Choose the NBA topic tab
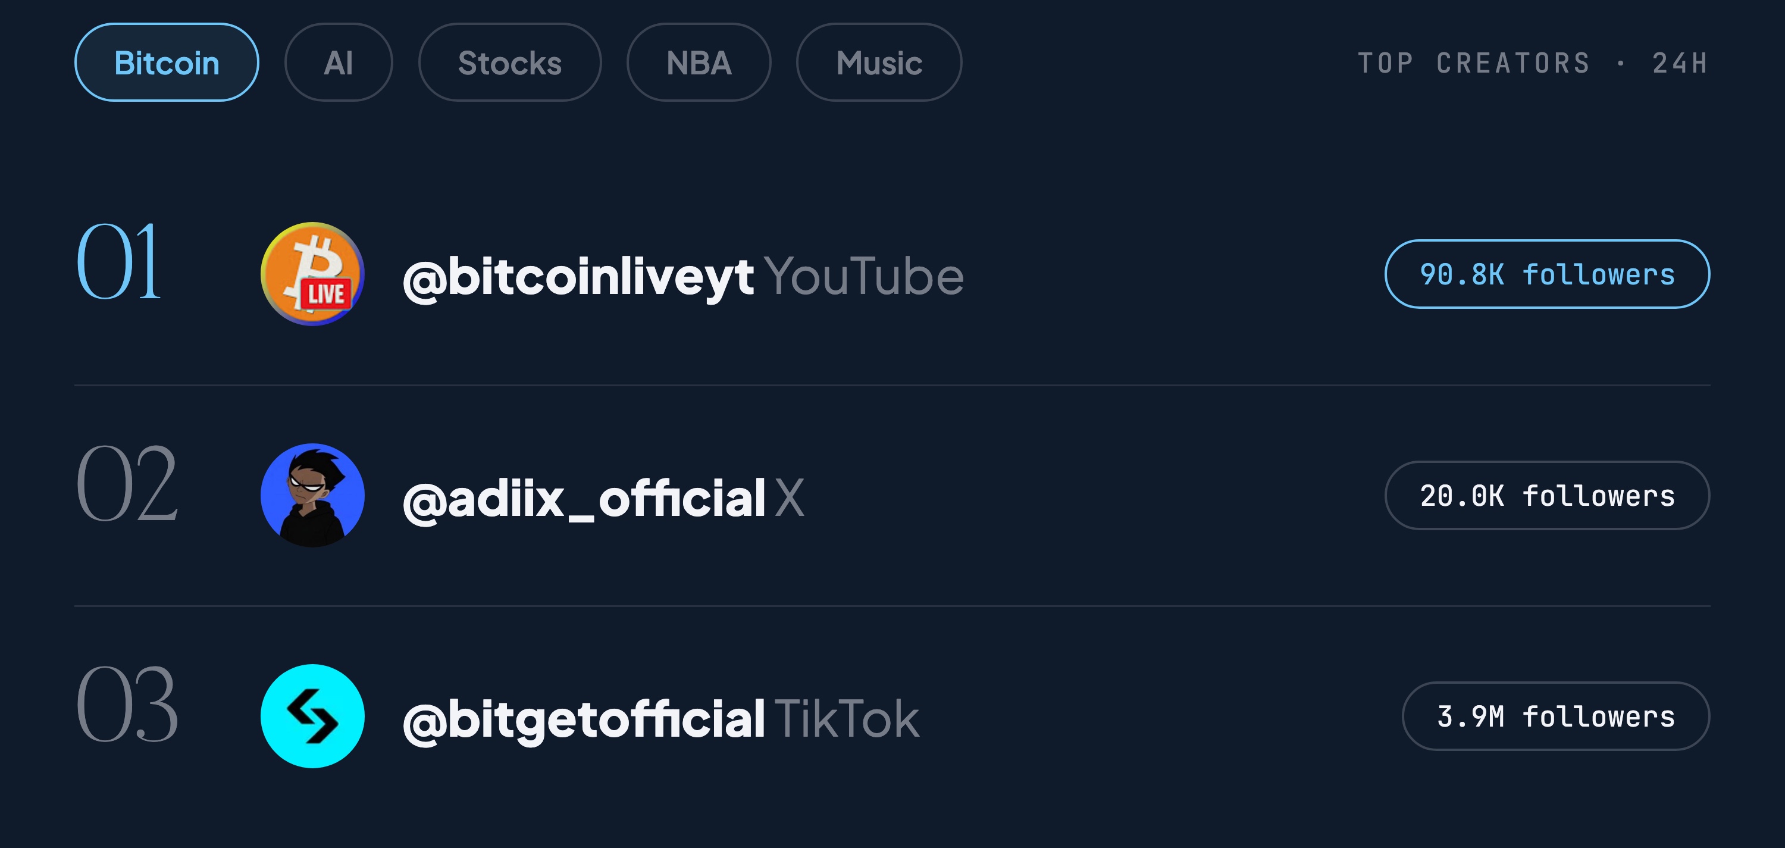Viewport: 1785px width, 848px height. coord(699,62)
